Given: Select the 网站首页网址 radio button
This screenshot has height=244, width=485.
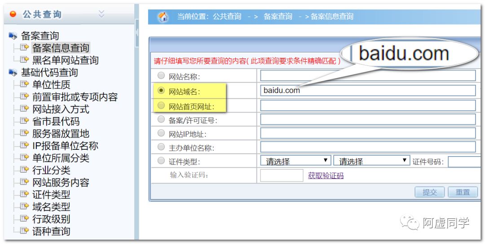Looking at the screenshot, I should pyautogui.click(x=161, y=105).
